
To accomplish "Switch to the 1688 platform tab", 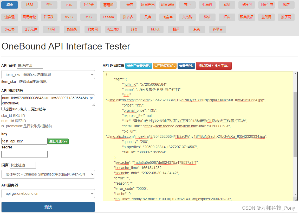I will tap(29, 5).
